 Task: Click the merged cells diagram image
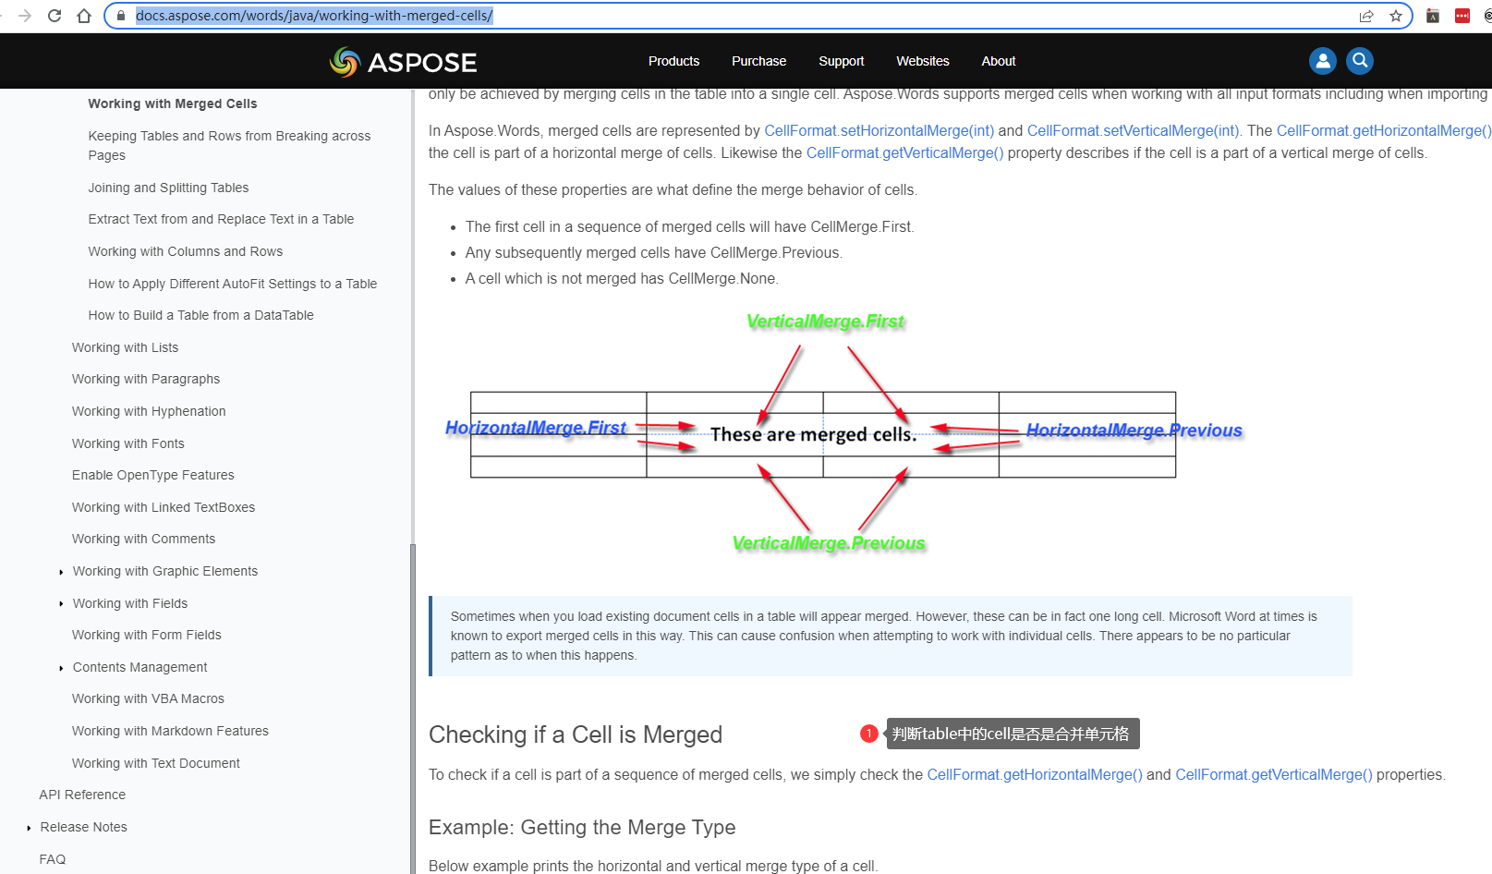[x=843, y=432]
